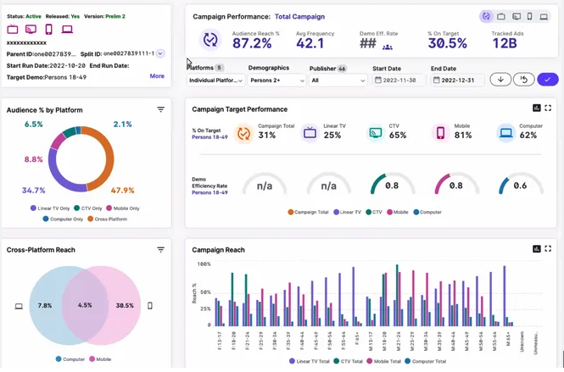This screenshot has width=564, height=372.
Task: Click the Start Date field 2022-11-30
Action: coord(399,81)
